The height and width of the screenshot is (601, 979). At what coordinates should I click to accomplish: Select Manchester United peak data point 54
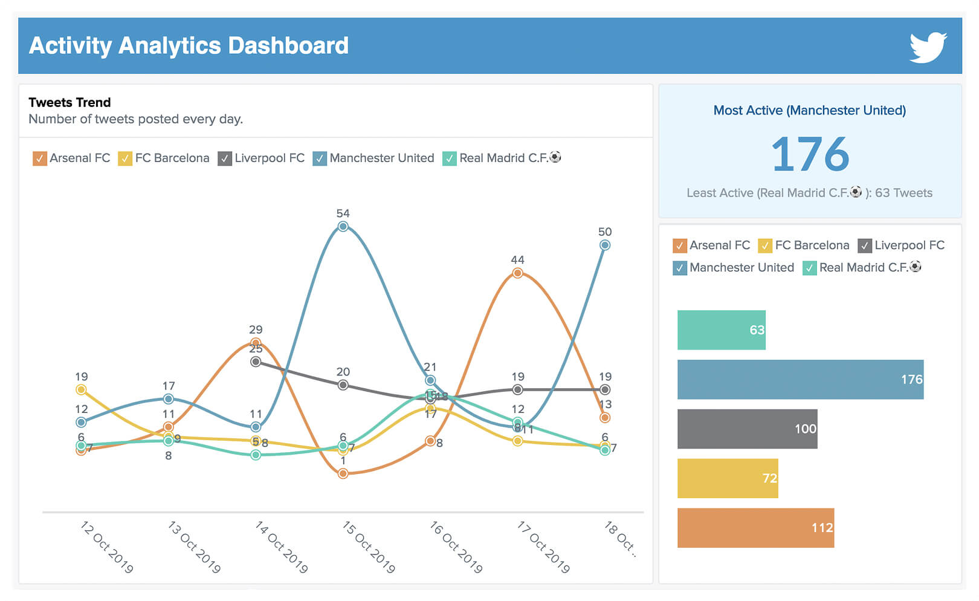click(x=343, y=227)
